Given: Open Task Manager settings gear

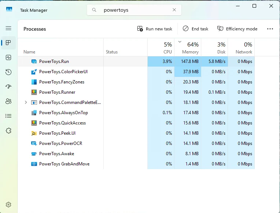Looking at the screenshot, I should [8, 205].
